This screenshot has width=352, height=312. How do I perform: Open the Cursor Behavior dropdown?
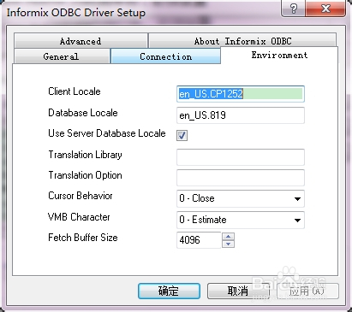click(x=241, y=198)
